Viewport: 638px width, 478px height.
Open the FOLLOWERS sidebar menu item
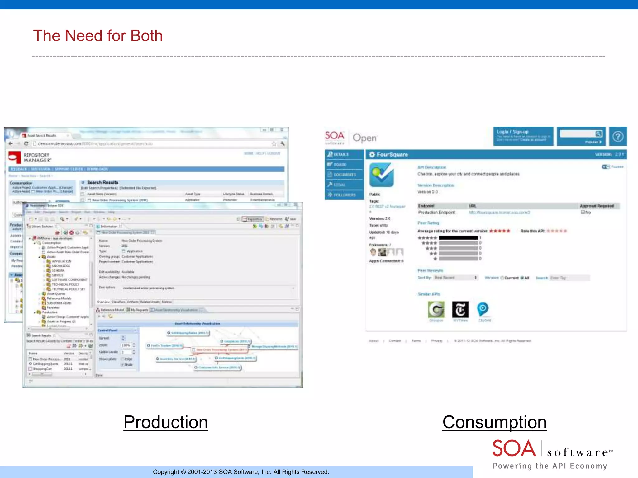click(344, 195)
